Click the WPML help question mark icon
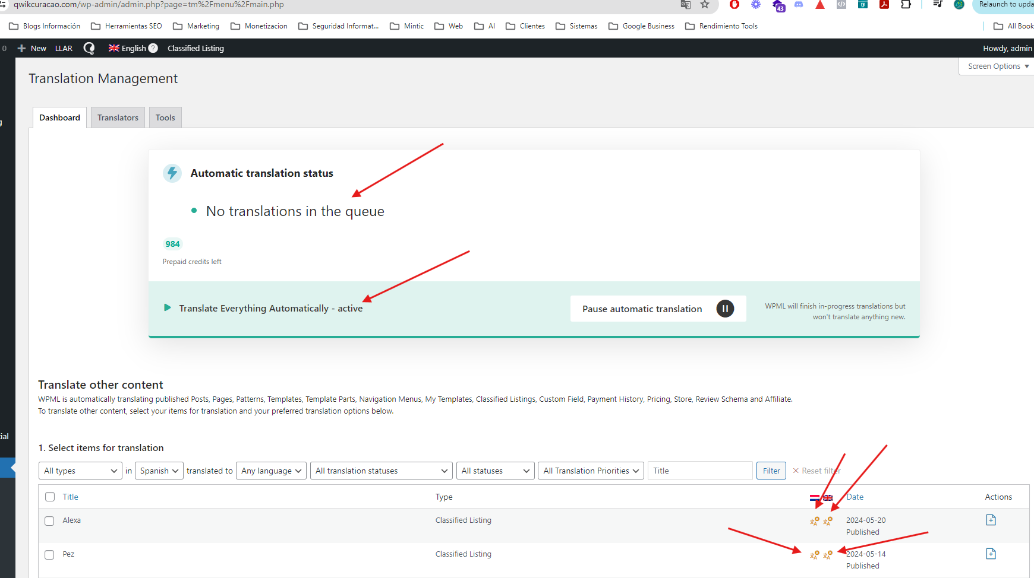The height and width of the screenshot is (578, 1034). pos(153,48)
